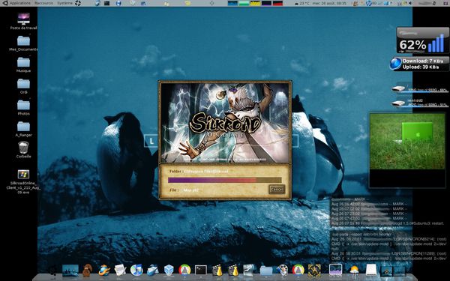450x281 pixels.
Task: Cancel the Silkroad Online installation
Action: click(x=277, y=189)
